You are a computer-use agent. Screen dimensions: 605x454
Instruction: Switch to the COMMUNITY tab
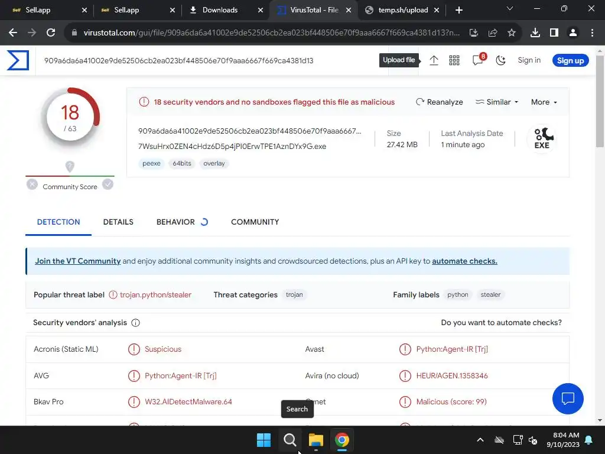255,222
